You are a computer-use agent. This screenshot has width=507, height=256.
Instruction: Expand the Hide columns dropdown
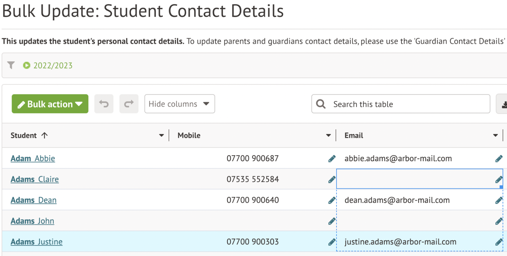(179, 104)
